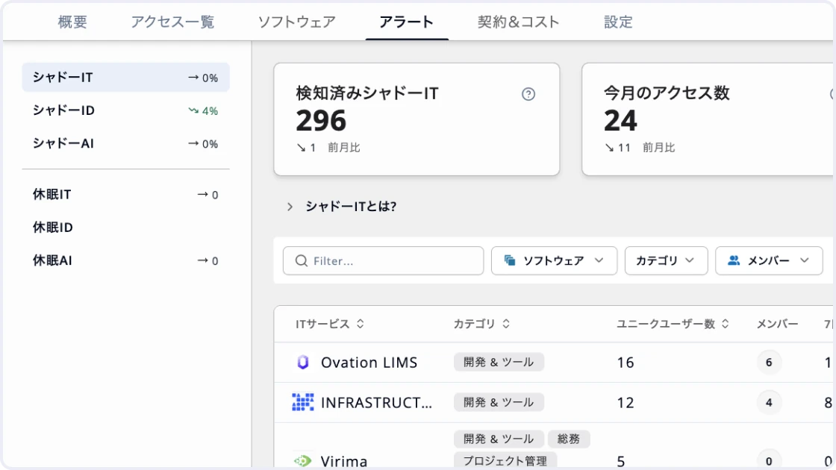Sort by カテゴリ column arrows

(506, 324)
